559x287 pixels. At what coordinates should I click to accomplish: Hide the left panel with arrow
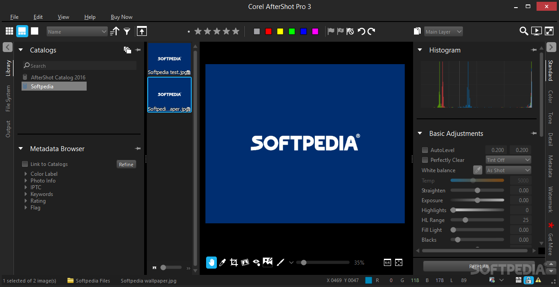[8, 47]
